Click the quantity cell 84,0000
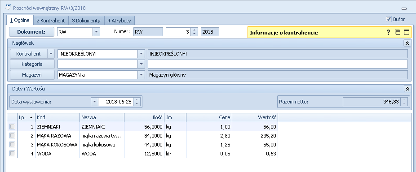 (144, 136)
